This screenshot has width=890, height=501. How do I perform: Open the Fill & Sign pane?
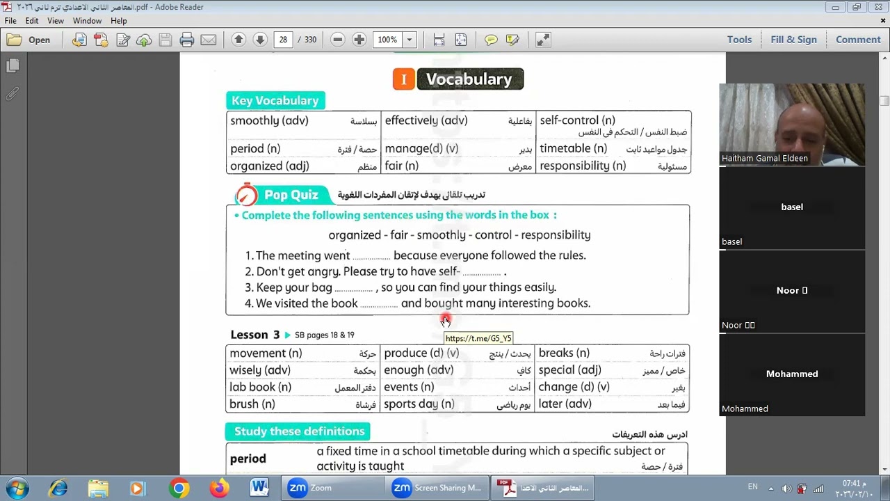coord(793,40)
